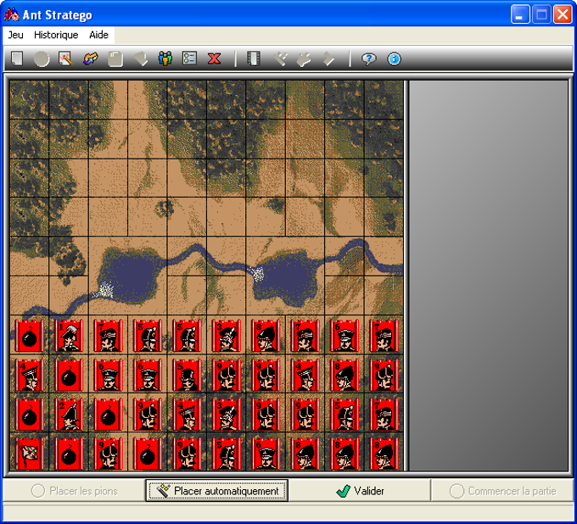Select the Flag piece on the board
This screenshot has width=577, height=524.
(29, 454)
